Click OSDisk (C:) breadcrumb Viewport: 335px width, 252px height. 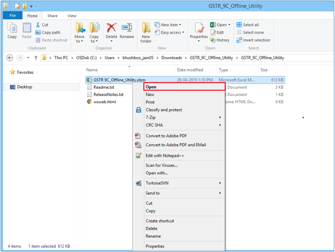[x=86, y=58]
